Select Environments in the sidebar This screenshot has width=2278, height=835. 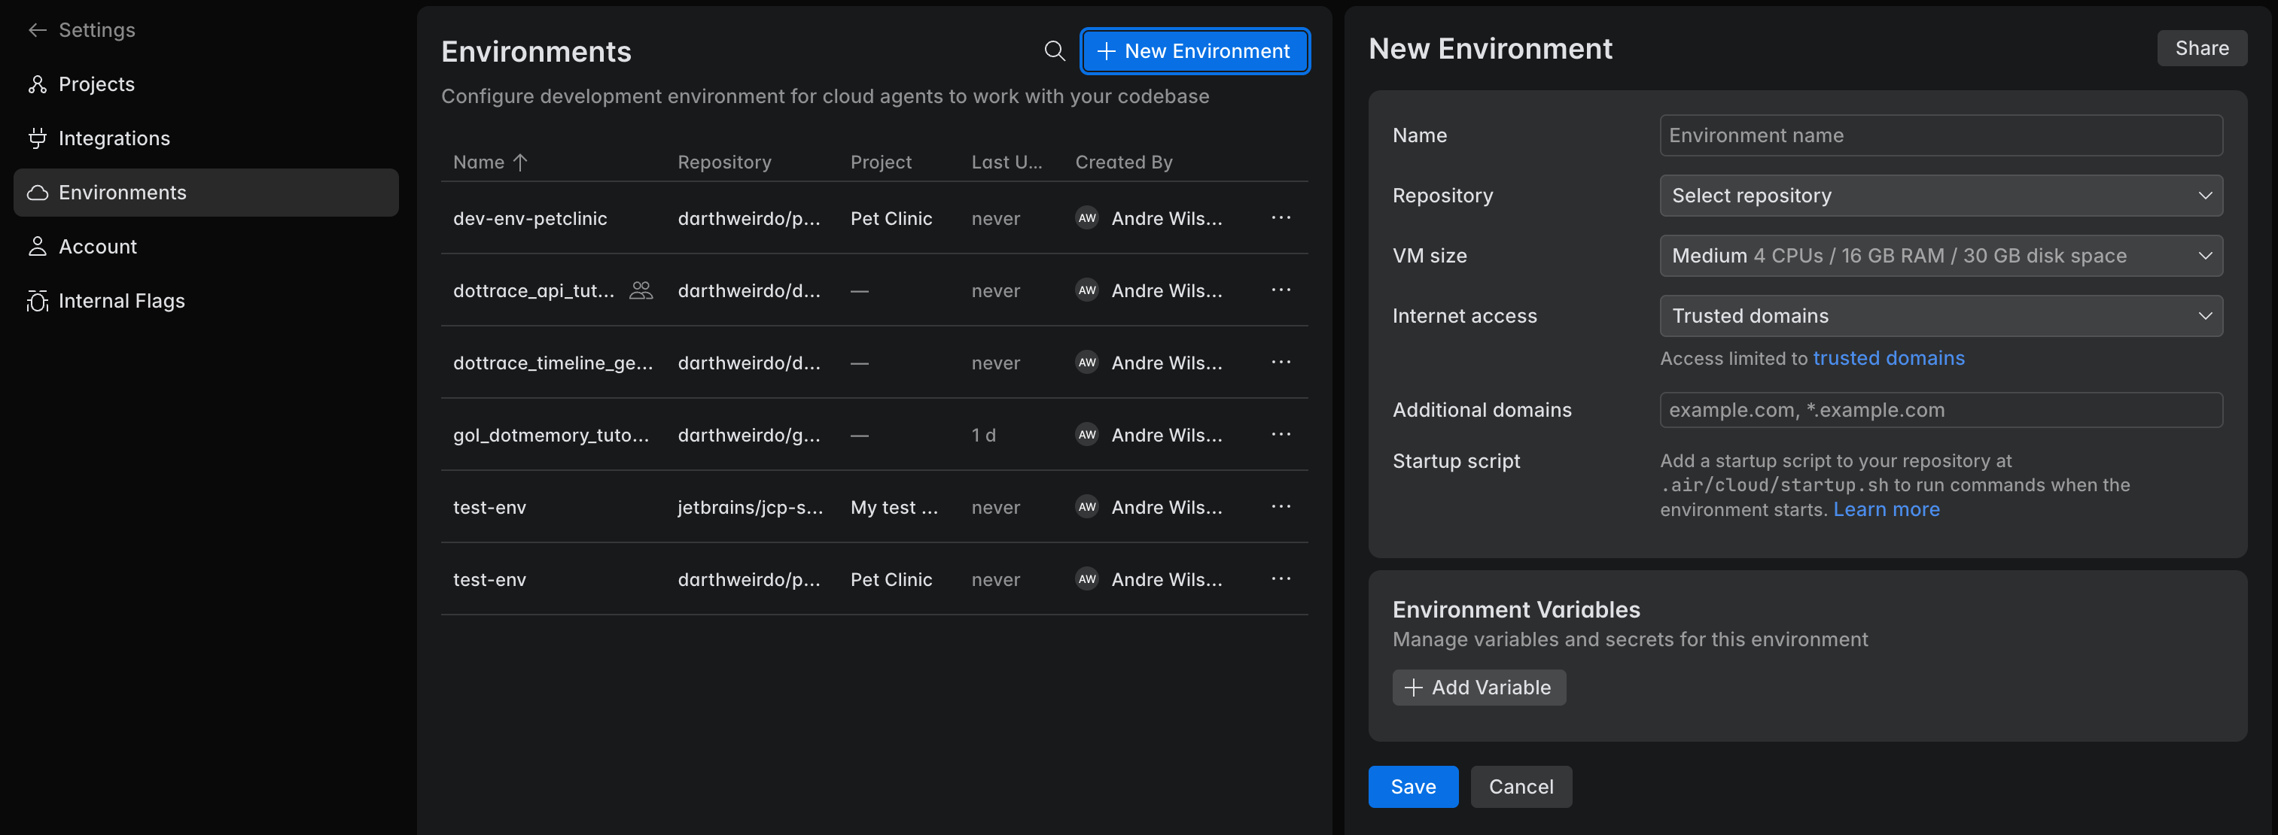(x=206, y=193)
